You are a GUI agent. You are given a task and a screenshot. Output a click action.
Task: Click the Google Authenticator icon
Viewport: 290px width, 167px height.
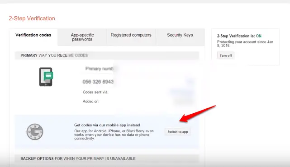point(35,132)
